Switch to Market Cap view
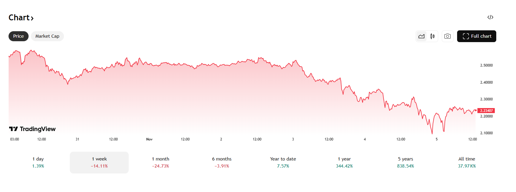This screenshot has width=516, height=192. coord(47,36)
